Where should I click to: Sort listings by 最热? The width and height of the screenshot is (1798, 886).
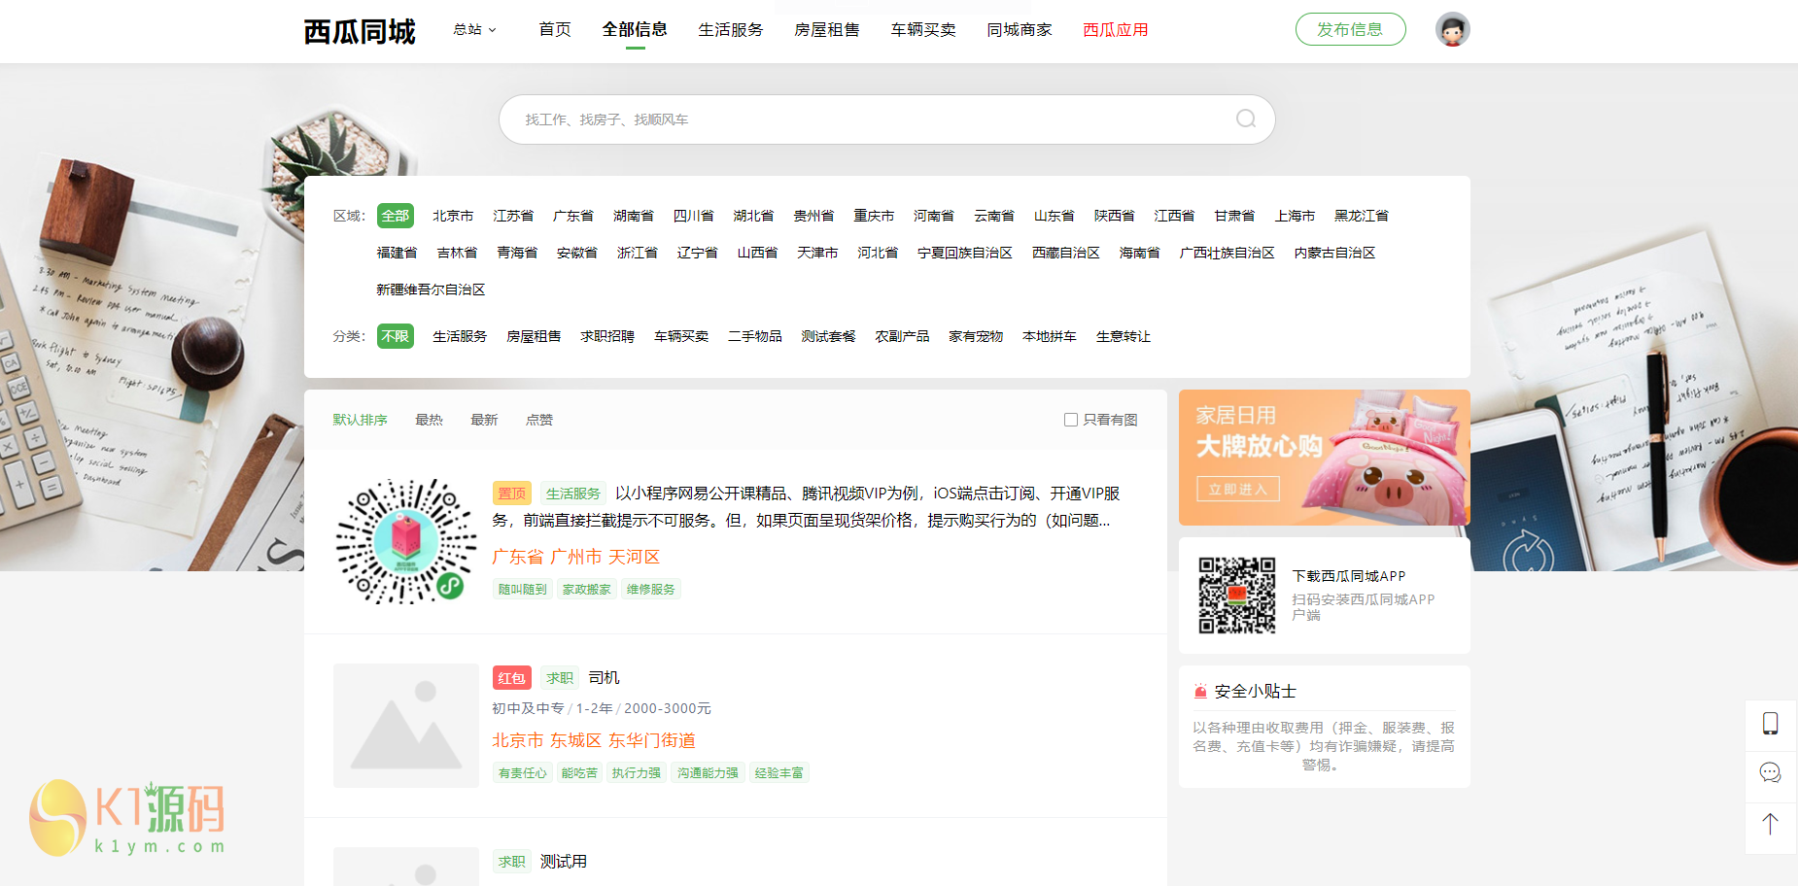point(429,421)
